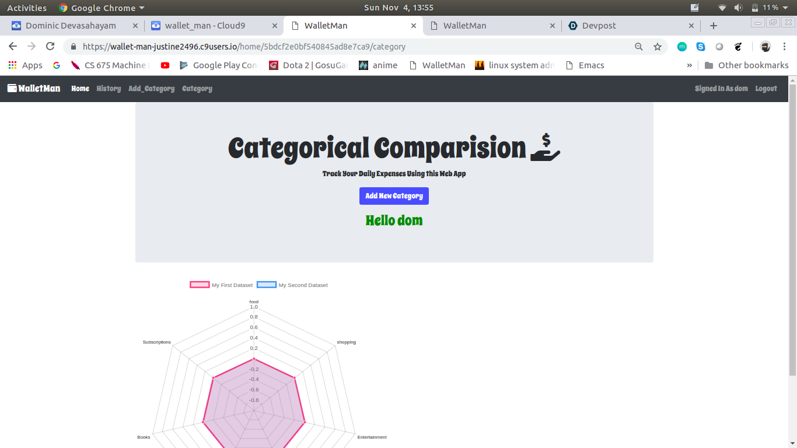The width and height of the screenshot is (797, 448).
Task: Open the Emacs bookmark
Action: [x=585, y=65]
